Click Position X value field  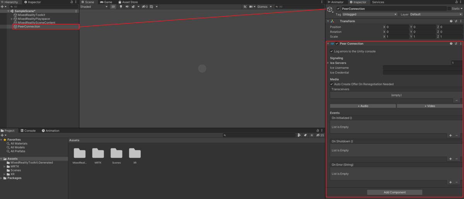pyautogui.click(x=398, y=27)
